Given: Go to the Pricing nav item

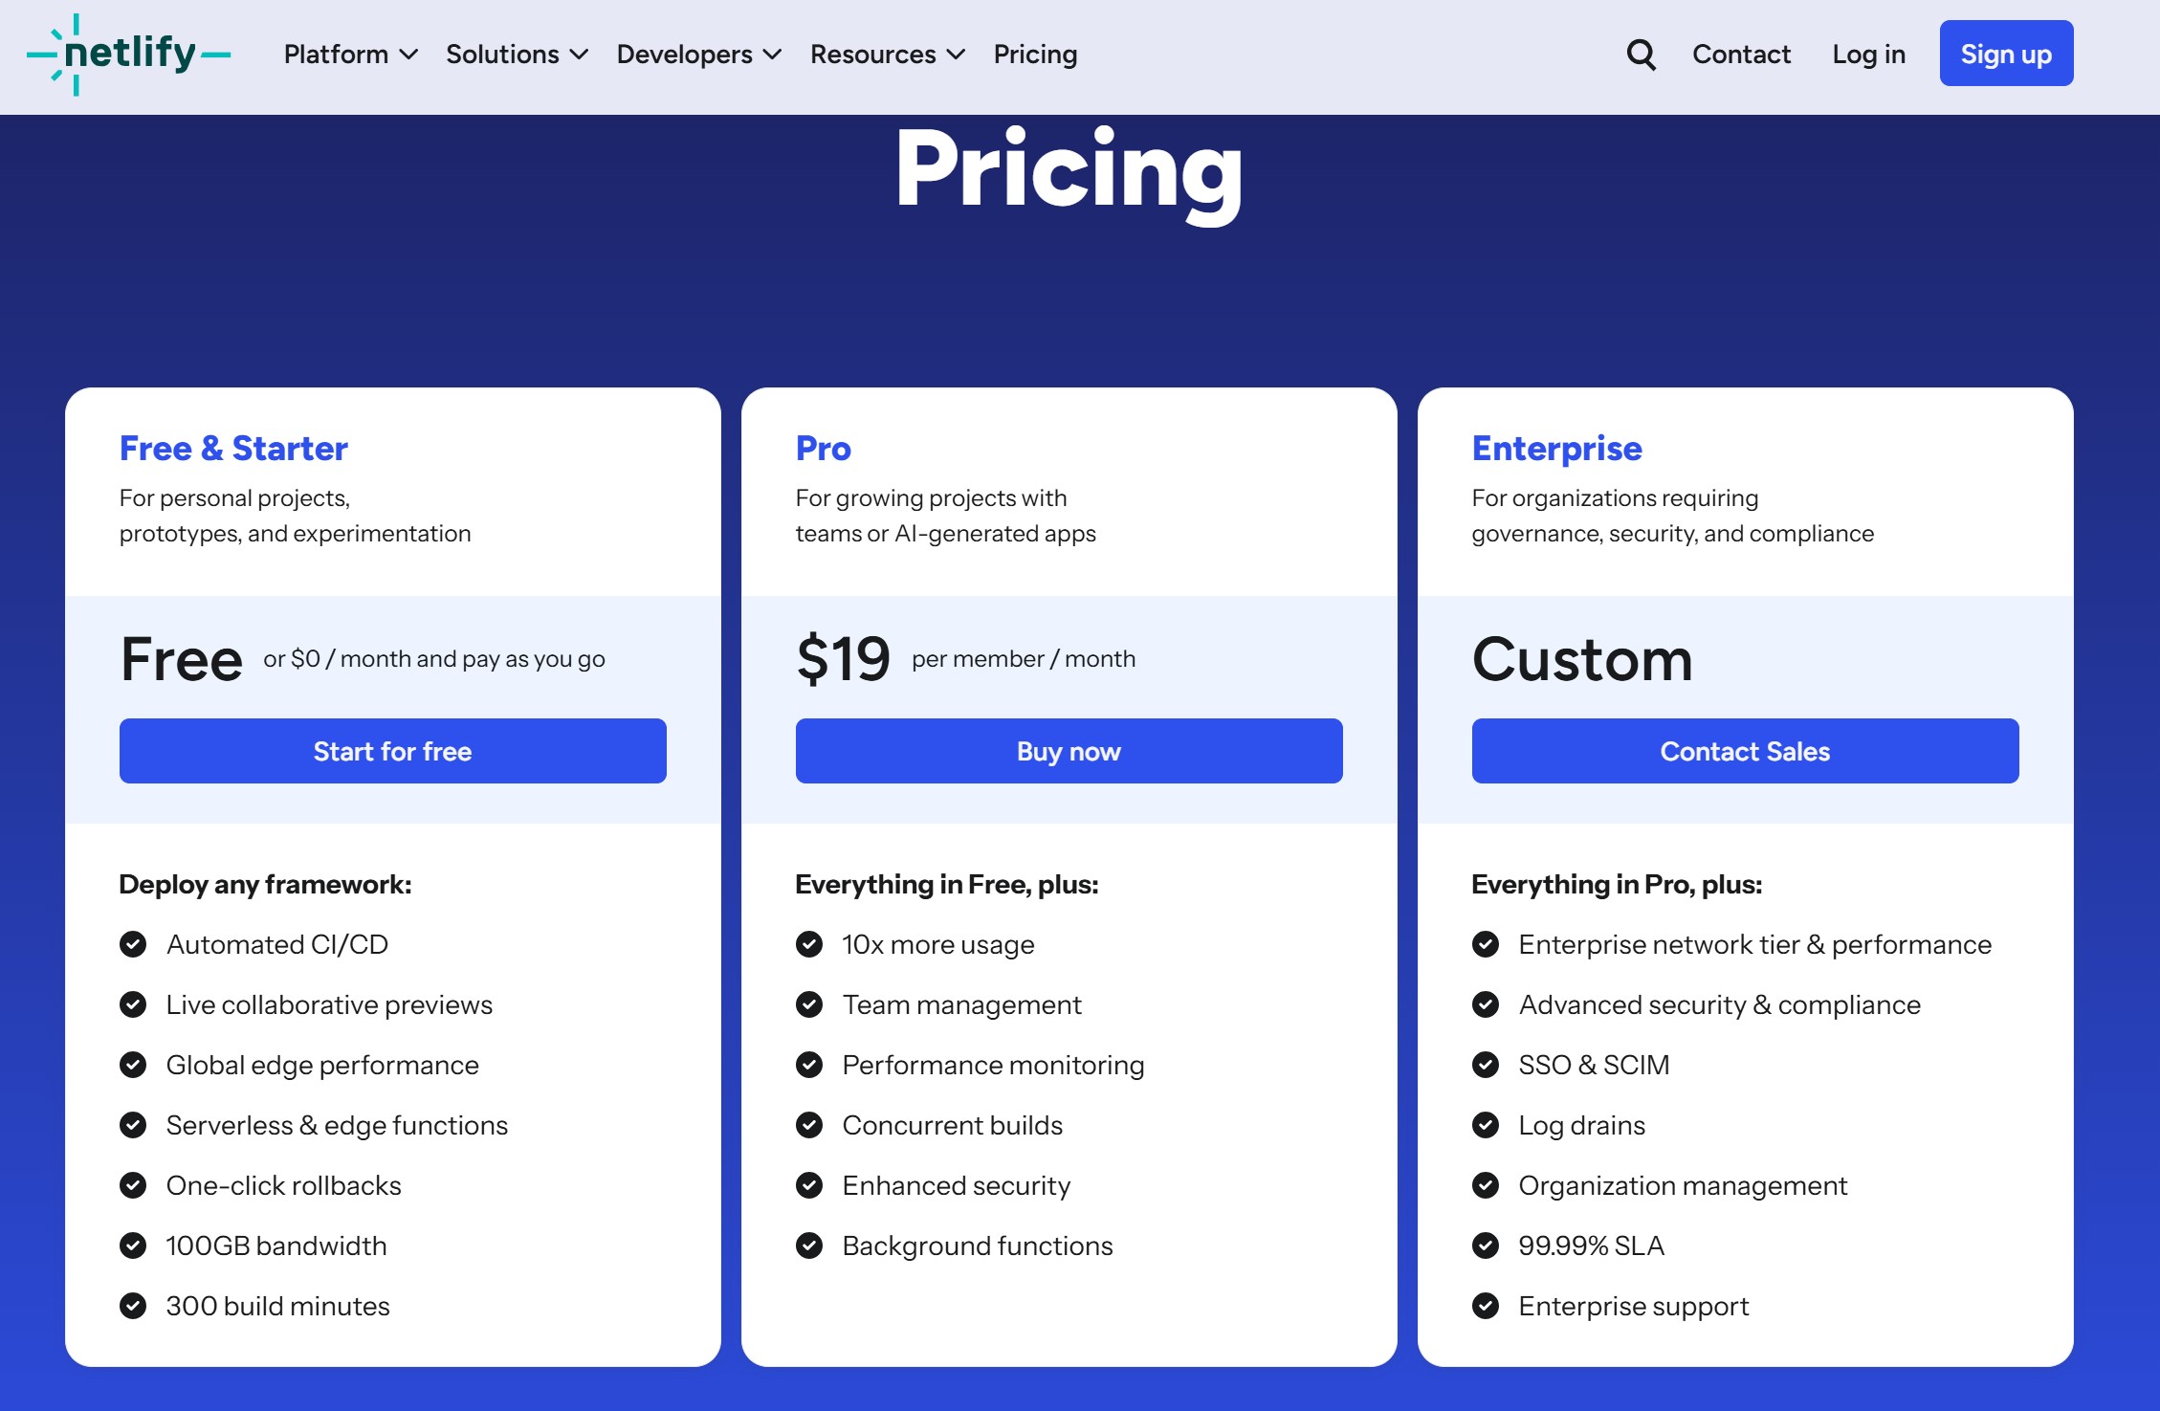Looking at the screenshot, I should 1035,55.
